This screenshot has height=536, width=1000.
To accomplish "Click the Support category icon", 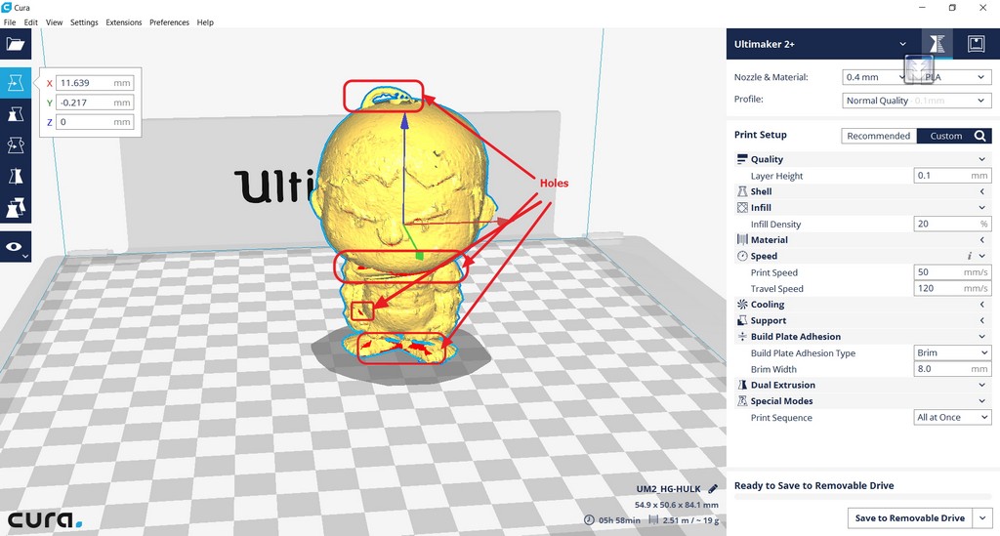I will tap(742, 320).
